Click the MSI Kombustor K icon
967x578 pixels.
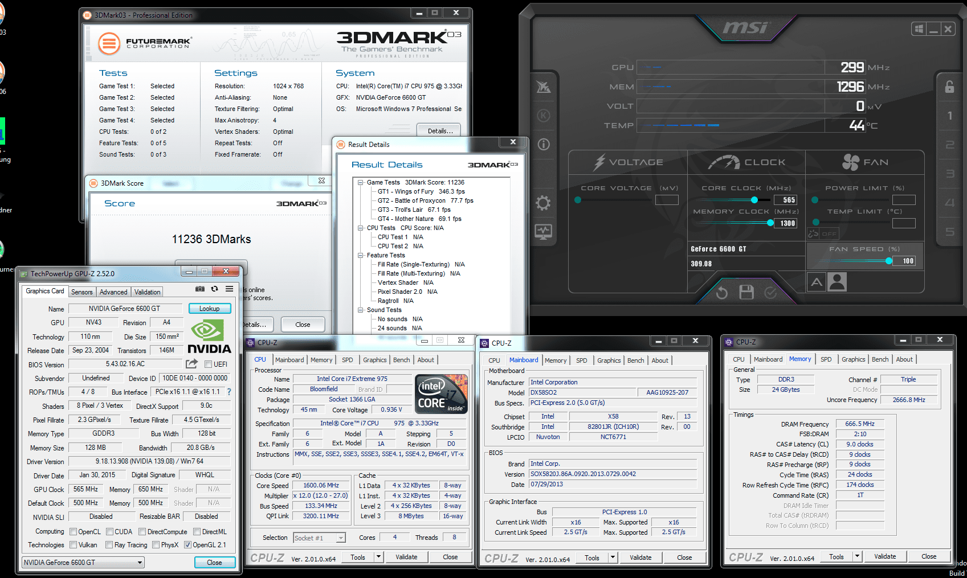point(544,116)
